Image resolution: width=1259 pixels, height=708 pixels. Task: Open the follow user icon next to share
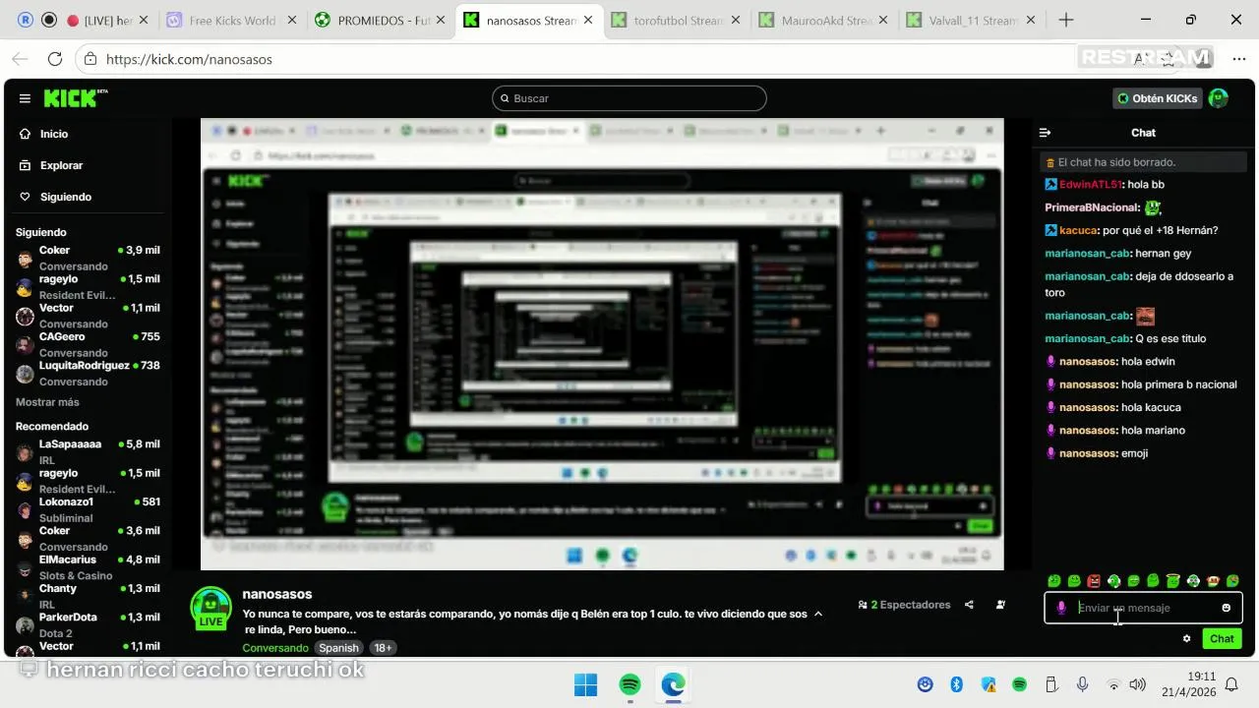click(x=1000, y=605)
